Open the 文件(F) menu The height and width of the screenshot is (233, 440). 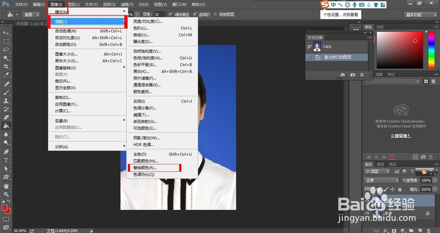point(21,4)
